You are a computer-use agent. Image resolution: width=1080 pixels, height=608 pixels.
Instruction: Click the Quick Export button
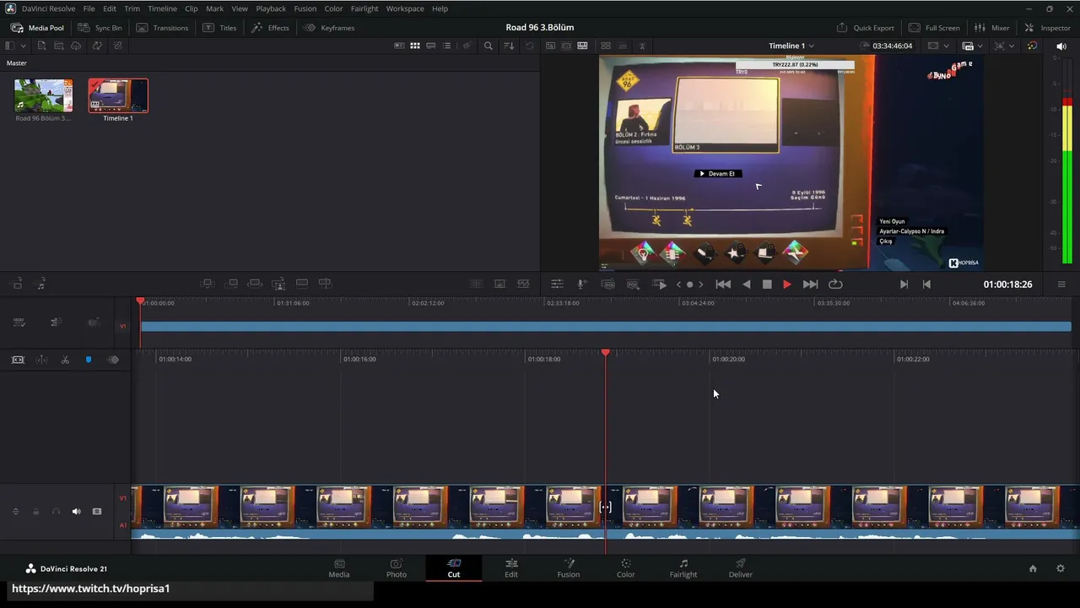click(865, 28)
